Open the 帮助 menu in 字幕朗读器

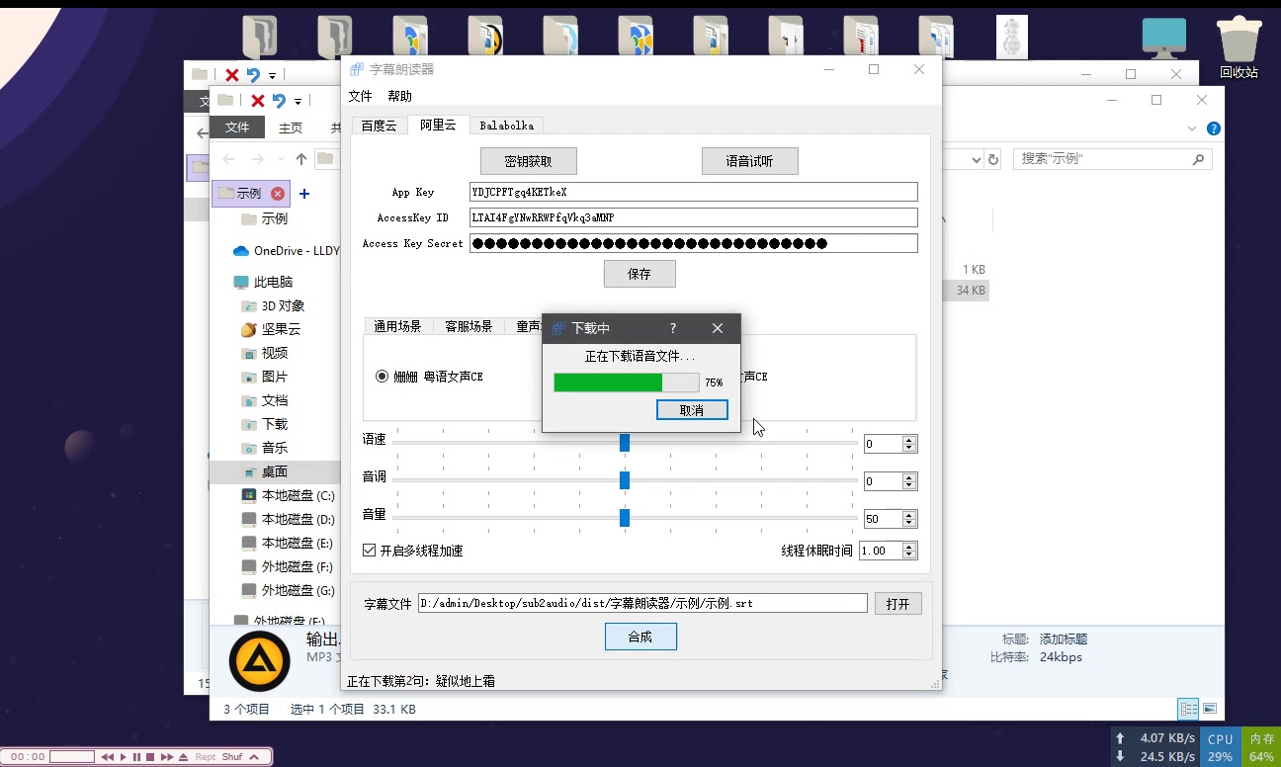[399, 96]
